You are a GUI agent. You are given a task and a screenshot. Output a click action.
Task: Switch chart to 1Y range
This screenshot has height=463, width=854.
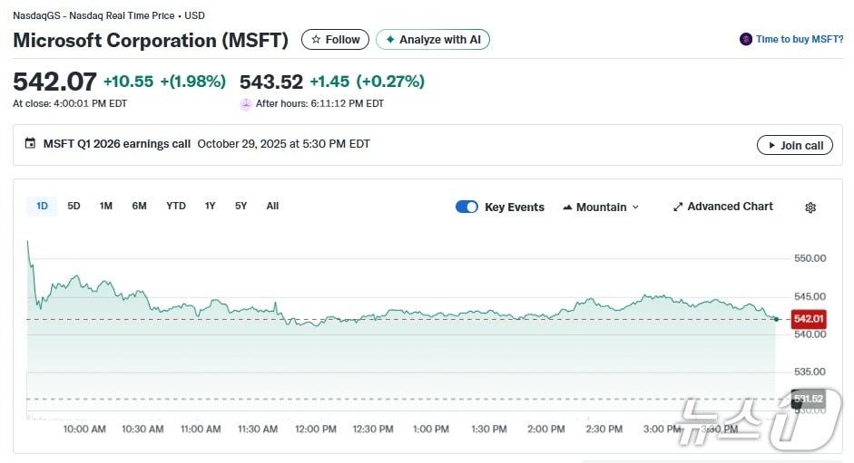[210, 207]
